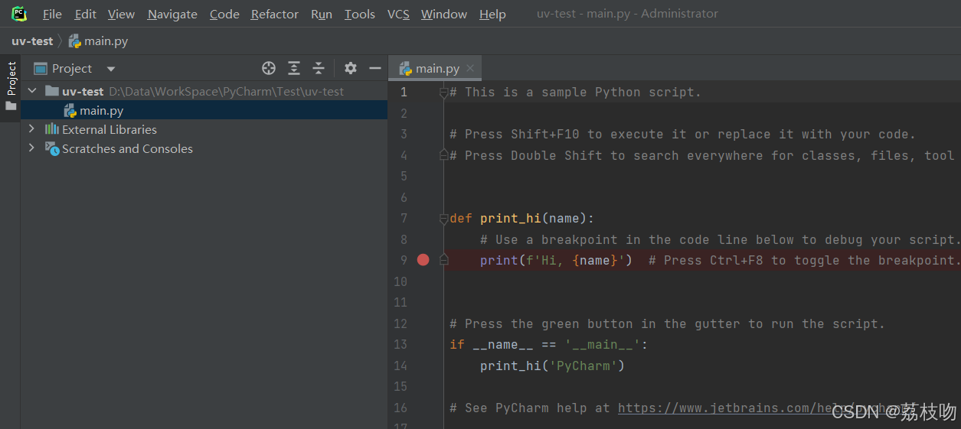Click the Project panel window icon

pos(41,69)
